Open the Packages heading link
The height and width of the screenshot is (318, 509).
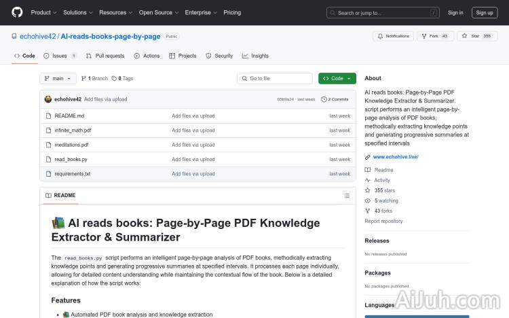pyautogui.click(x=377, y=272)
